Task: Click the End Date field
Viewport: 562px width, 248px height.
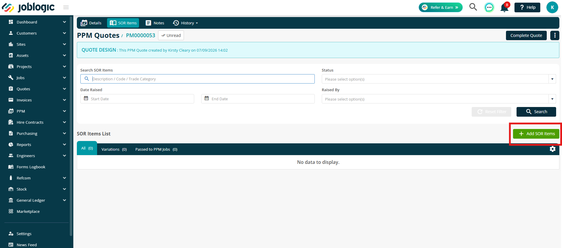Action: click(258, 99)
